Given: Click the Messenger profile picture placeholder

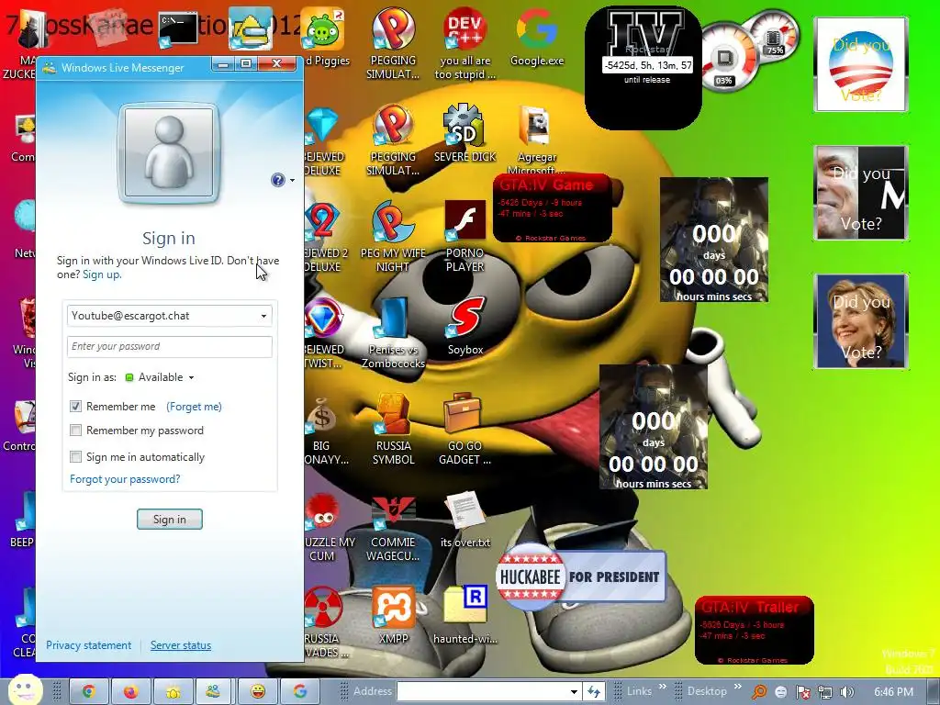Looking at the screenshot, I should click(169, 152).
